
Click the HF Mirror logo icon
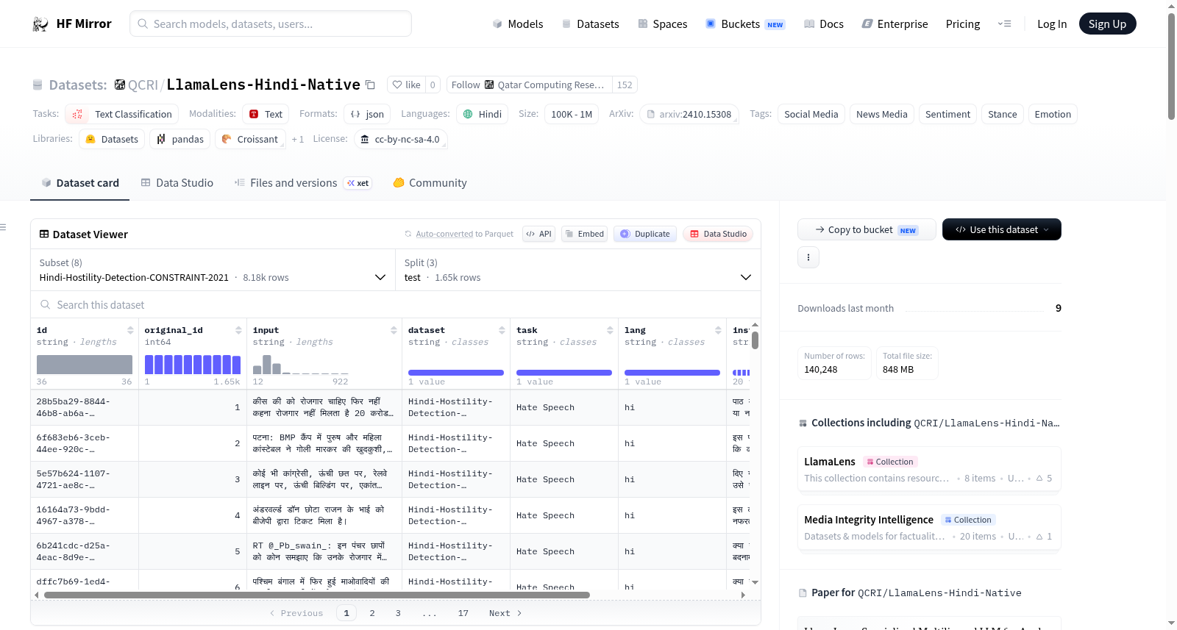tap(40, 24)
